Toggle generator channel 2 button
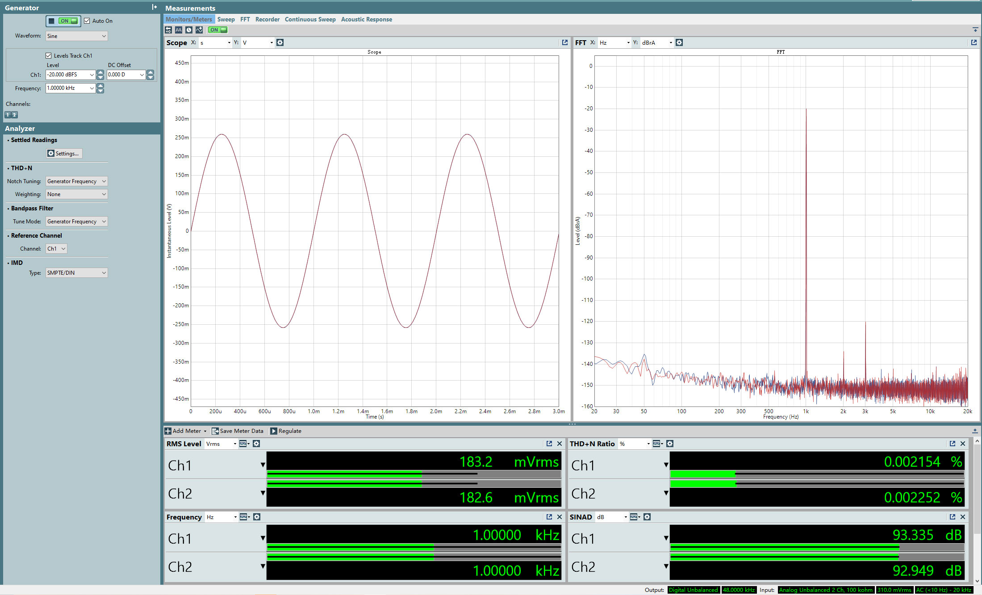The width and height of the screenshot is (982, 595). [x=14, y=115]
